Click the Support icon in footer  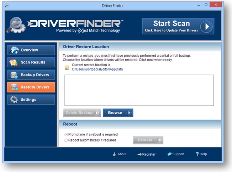pyautogui.click(x=169, y=154)
